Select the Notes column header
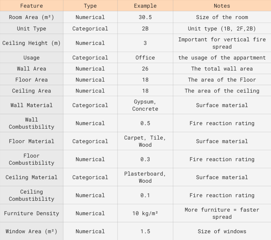271x240 pixels. (222, 6)
